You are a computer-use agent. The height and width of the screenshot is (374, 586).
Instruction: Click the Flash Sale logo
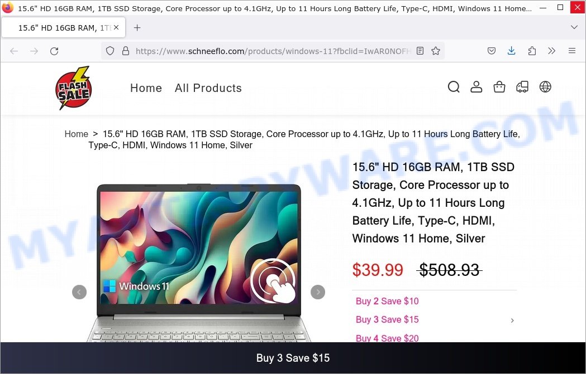click(74, 88)
